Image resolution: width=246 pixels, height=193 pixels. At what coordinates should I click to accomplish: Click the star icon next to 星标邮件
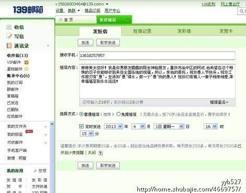pos(26,69)
